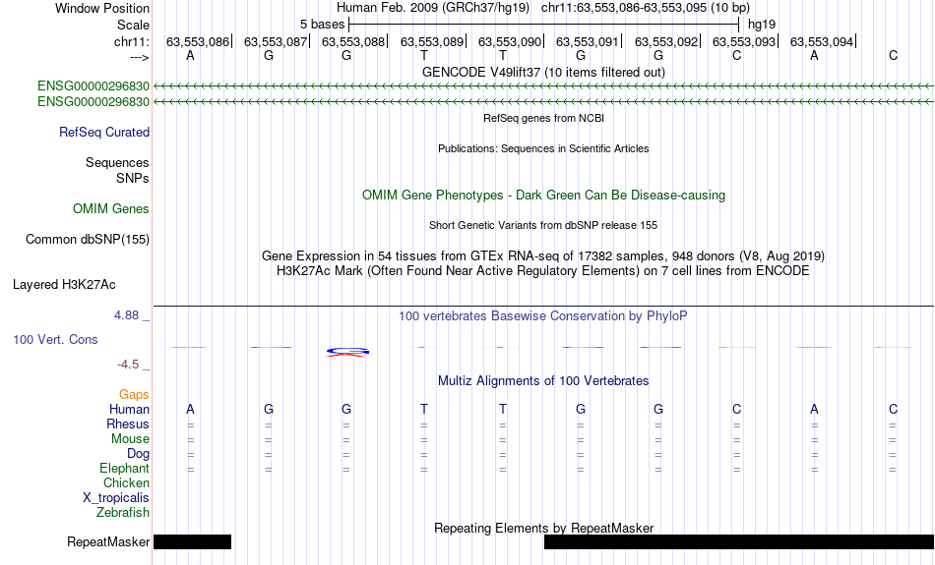This screenshot has width=935, height=565.
Task: Click the ---> sequence direction arrow
Action: [x=139, y=57]
